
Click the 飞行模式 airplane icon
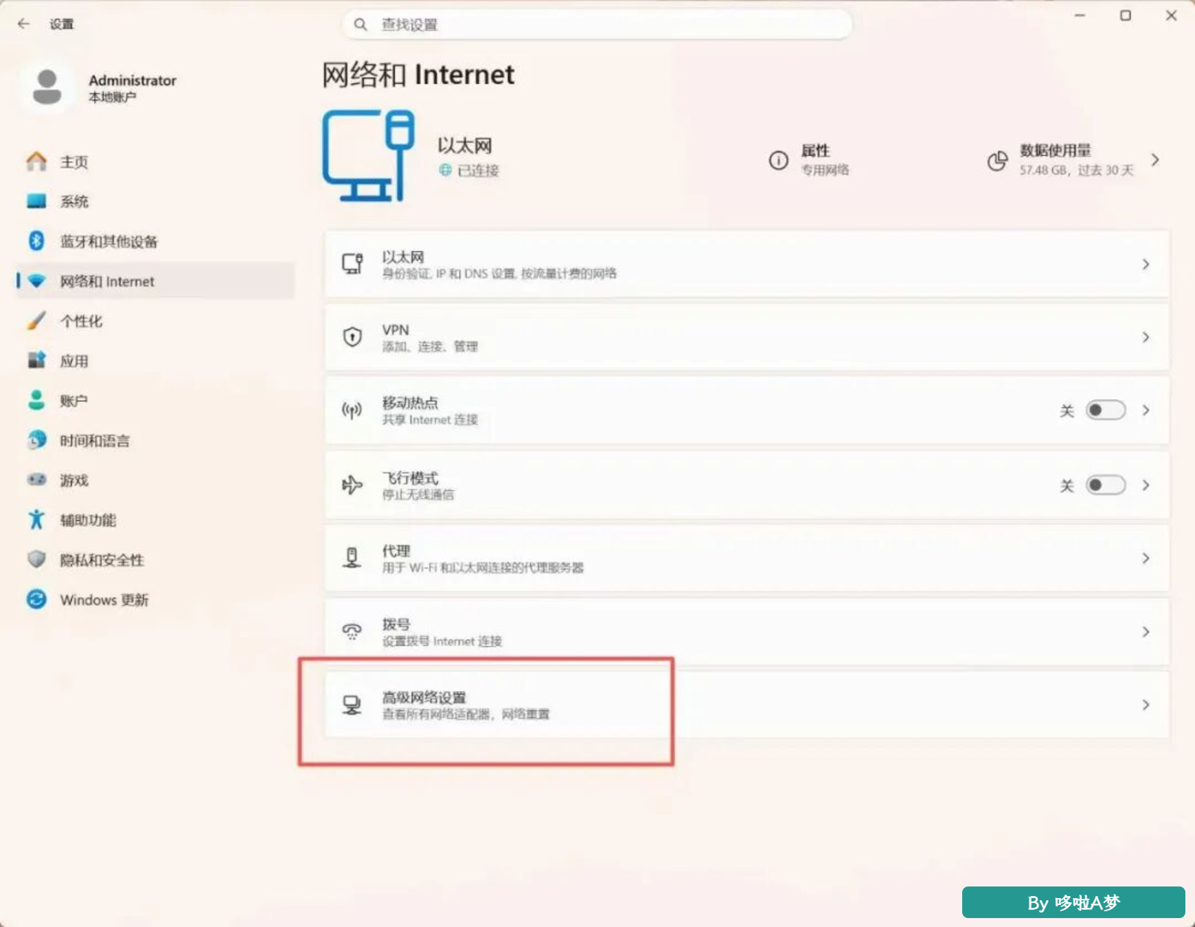click(352, 485)
